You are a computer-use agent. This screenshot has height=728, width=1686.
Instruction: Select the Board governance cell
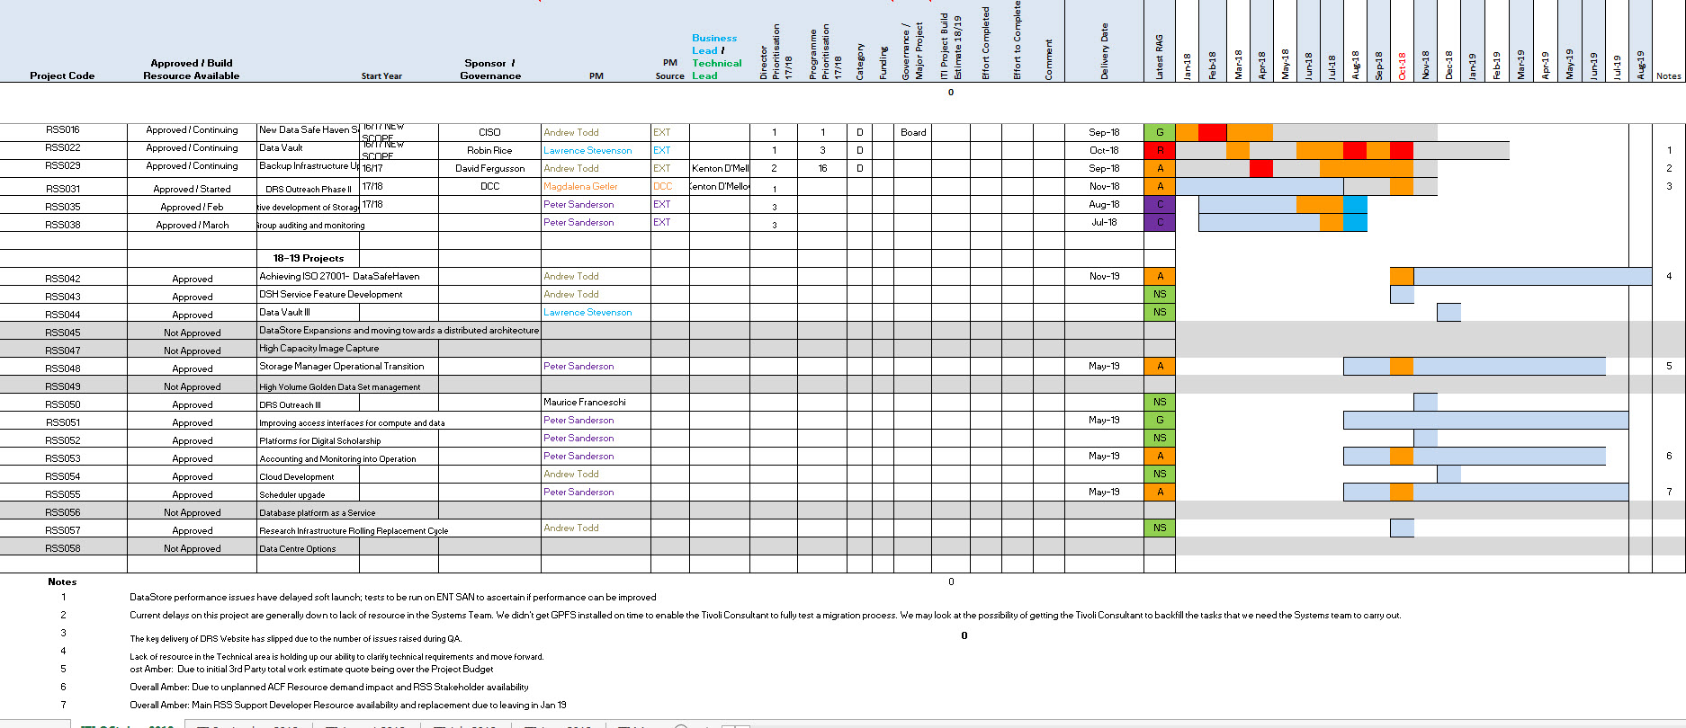913,132
